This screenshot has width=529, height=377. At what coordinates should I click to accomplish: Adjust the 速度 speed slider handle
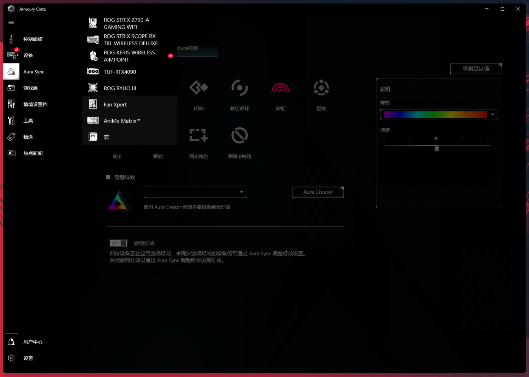(437, 148)
